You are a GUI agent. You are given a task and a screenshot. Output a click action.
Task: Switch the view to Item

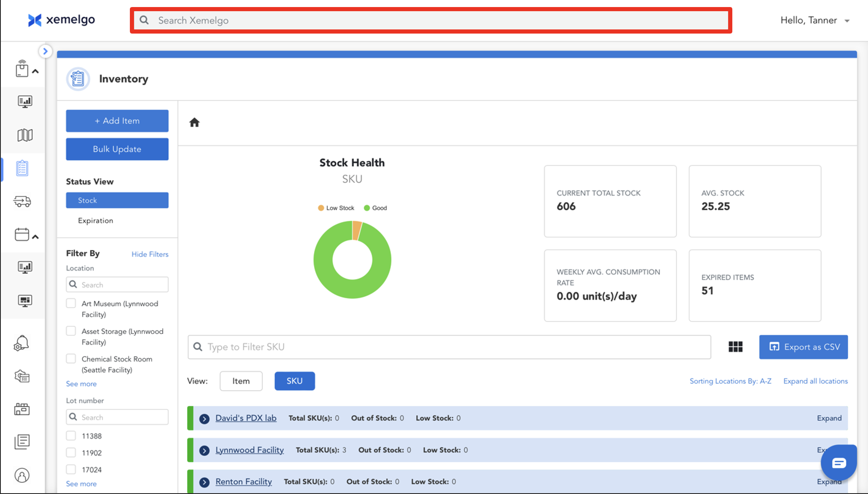coord(241,381)
